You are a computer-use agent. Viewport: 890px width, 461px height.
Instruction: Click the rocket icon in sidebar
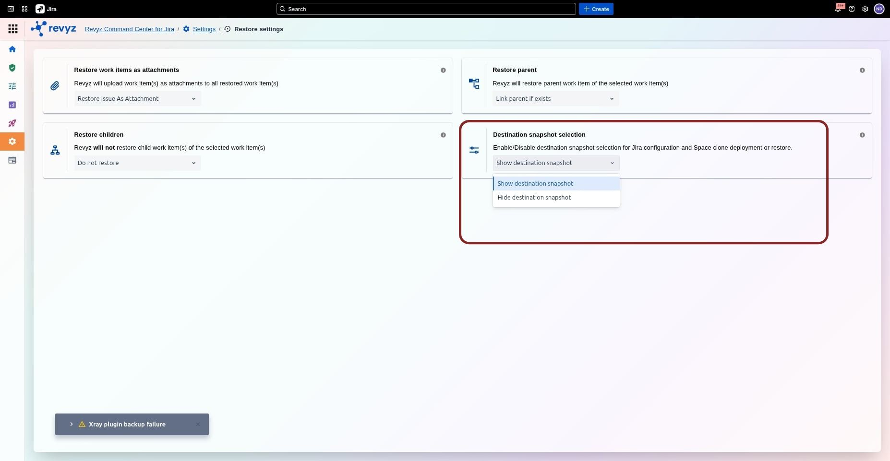pyautogui.click(x=12, y=123)
